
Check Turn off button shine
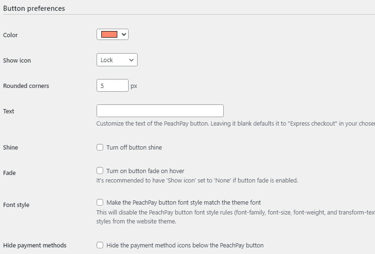[x=100, y=147]
